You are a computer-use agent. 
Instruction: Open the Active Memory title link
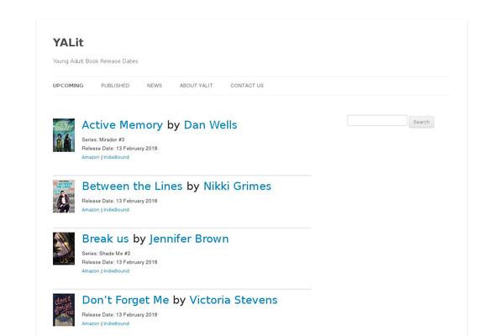tap(122, 125)
